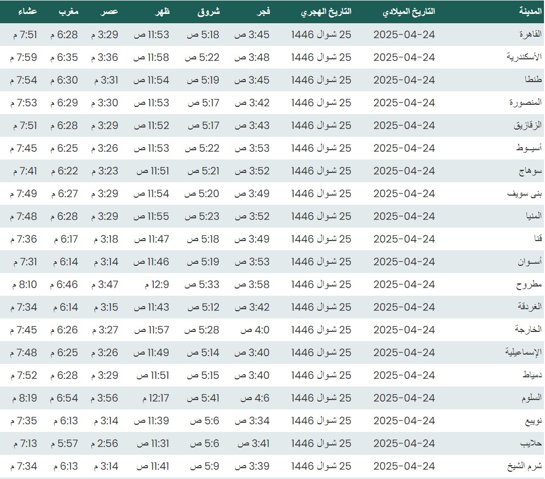The height and width of the screenshot is (479, 545).
Task: Click the 4:0 ص Fajr time for الخارجة
Action: (x=252, y=330)
